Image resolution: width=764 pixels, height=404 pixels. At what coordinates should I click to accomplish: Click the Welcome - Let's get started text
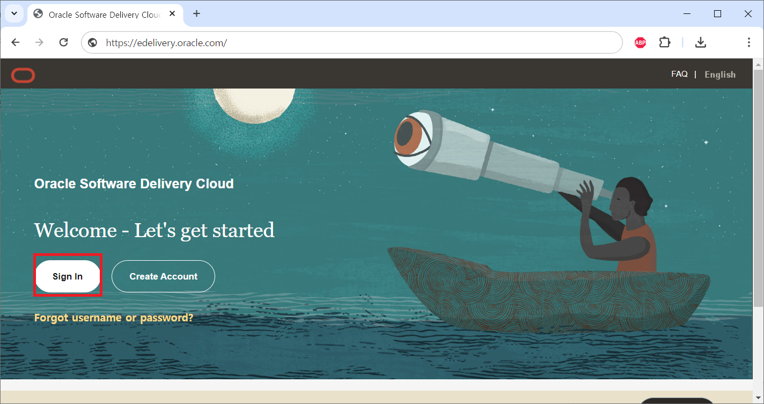(155, 230)
